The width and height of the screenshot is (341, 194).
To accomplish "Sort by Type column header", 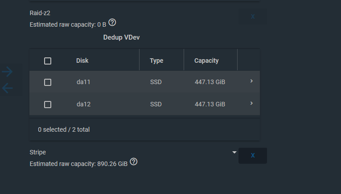I will (x=156, y=61).
